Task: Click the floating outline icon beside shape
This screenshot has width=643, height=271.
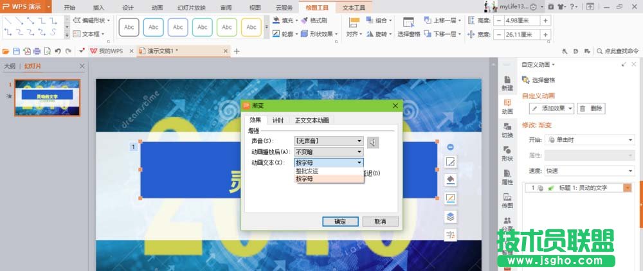Action: [x=450, y=198]
